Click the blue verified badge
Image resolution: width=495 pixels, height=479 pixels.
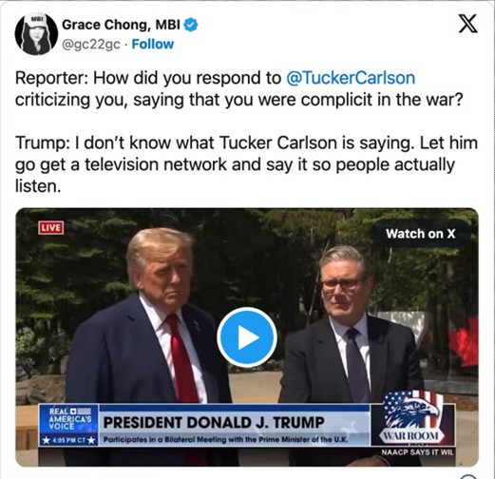coord(191,25)
